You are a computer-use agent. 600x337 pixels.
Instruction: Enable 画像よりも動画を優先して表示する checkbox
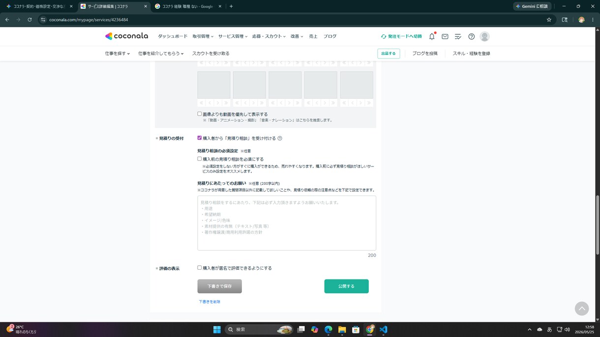(200, 114)
